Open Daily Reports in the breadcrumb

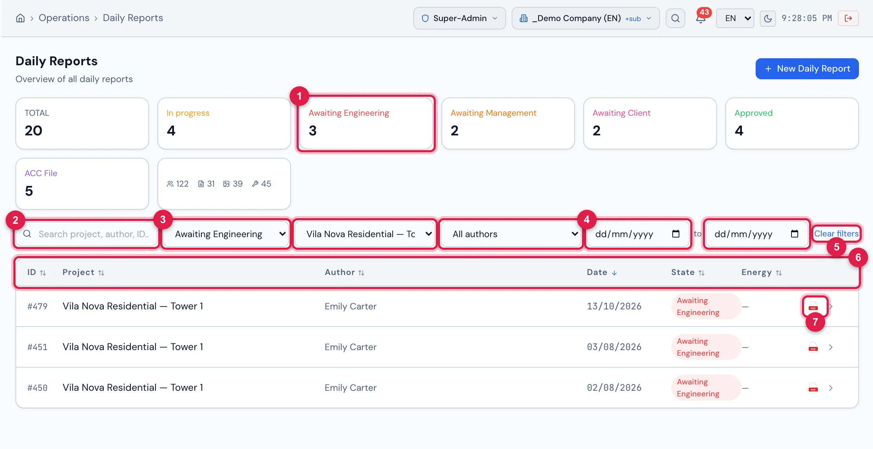point(133,18)
